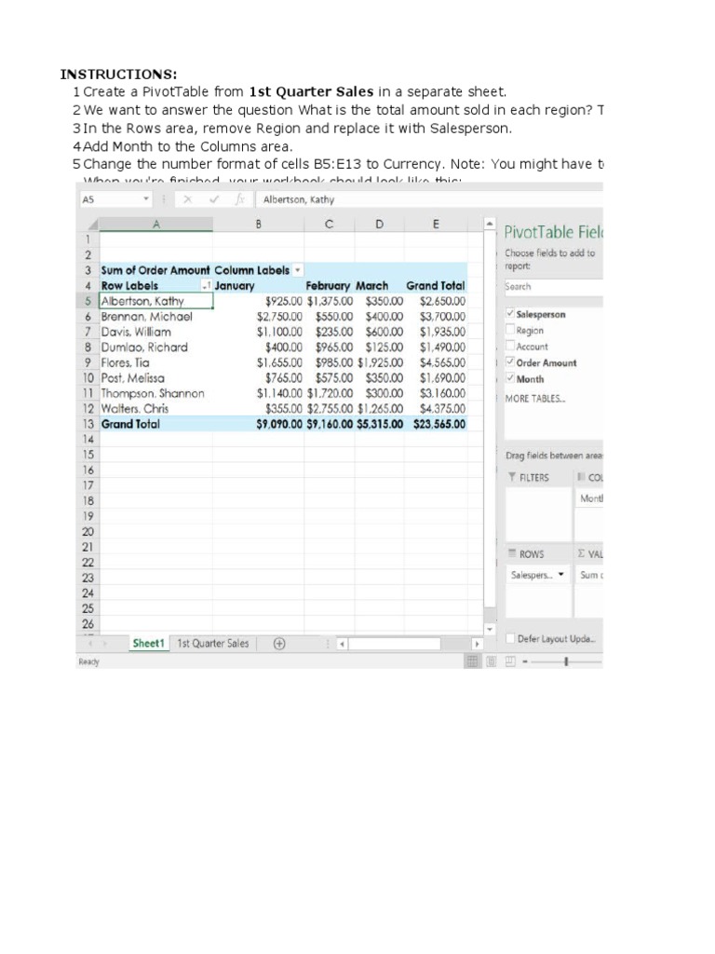This screenshot has height=954, width=715.
Task: Click the Cancel X icon in formula bar
Action: 188,199
